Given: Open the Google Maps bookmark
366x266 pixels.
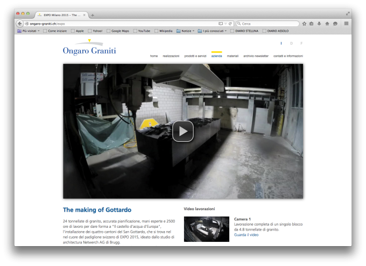Looking at the screenshot, I should pos(118,31).
